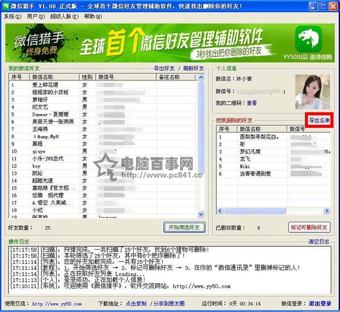Open the 系统(S) menu
Screen dimensions: 340x312
point(12,16)
